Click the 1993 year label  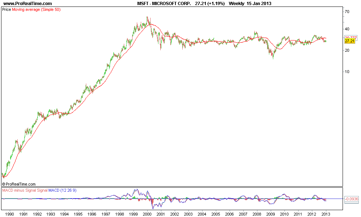point(51,214)
